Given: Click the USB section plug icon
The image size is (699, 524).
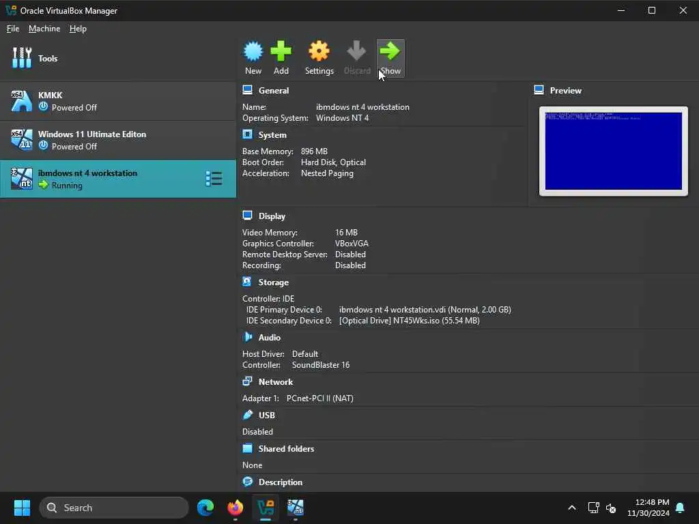Looking at the screenshot, I should click(x=247, y=415).
